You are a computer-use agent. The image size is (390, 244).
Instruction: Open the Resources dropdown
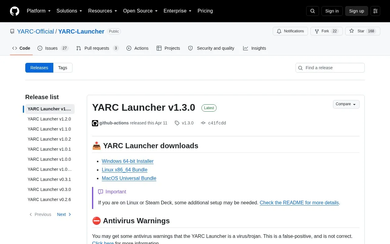click(x=103, y=11)
